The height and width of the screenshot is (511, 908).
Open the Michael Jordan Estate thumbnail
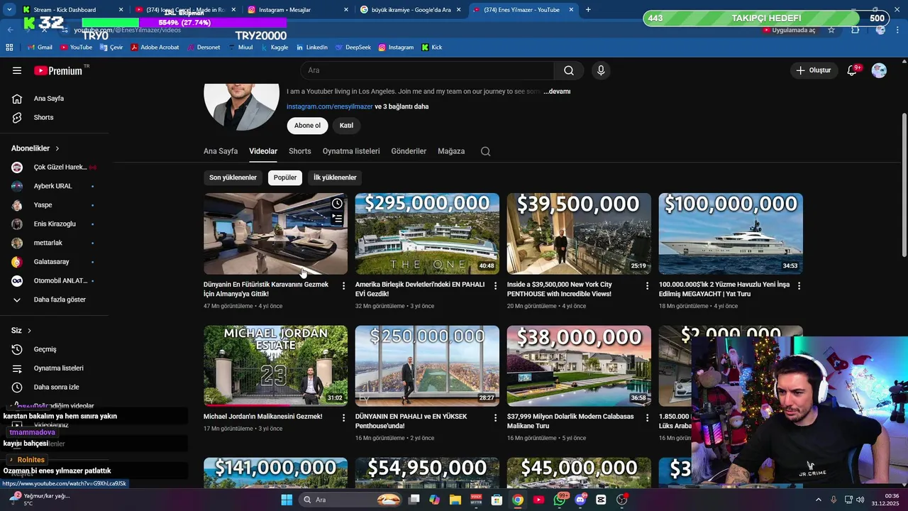click(275, 366)
